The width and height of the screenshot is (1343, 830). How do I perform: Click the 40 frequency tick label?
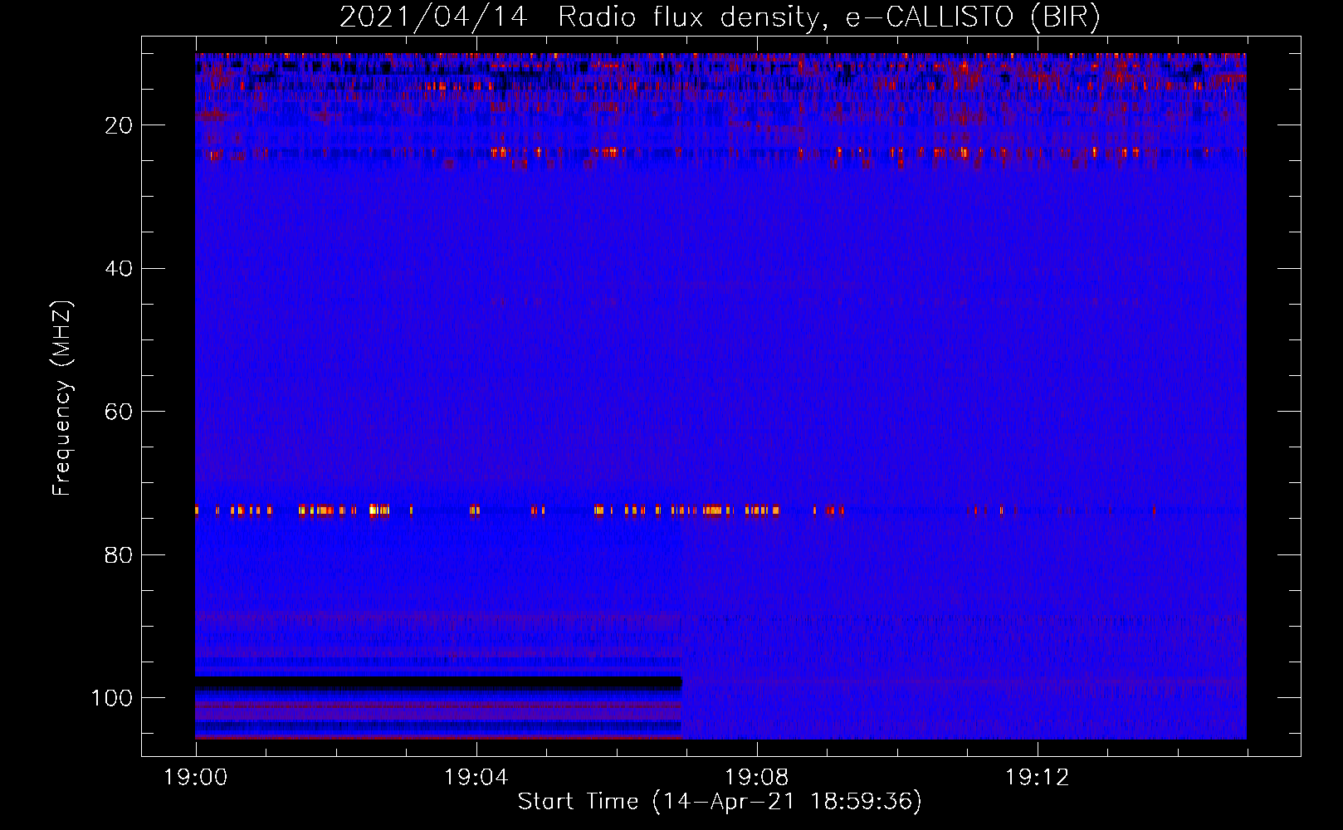119,268
